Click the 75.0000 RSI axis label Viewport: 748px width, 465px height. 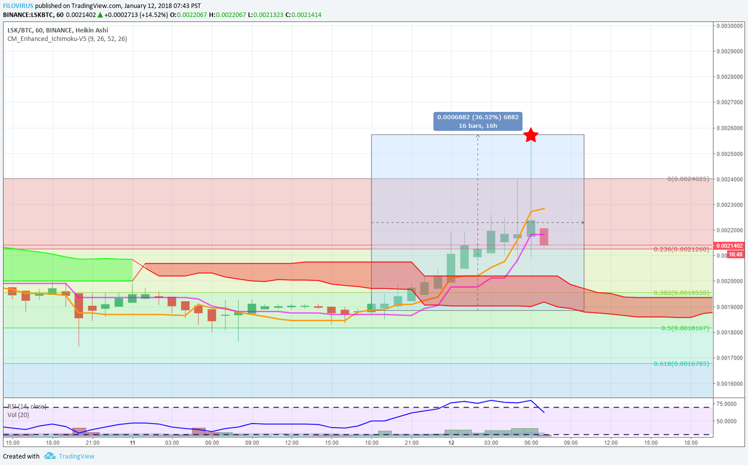point(726,404)
